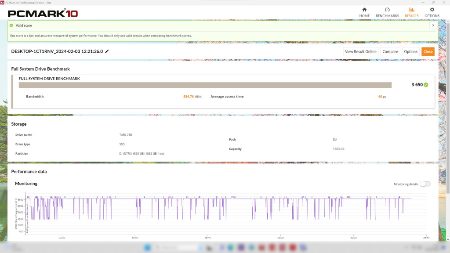This screenshot has width=450, height=253.
Task: Click the '10:00' time label on the chart axis
Action: click(135, 238)
